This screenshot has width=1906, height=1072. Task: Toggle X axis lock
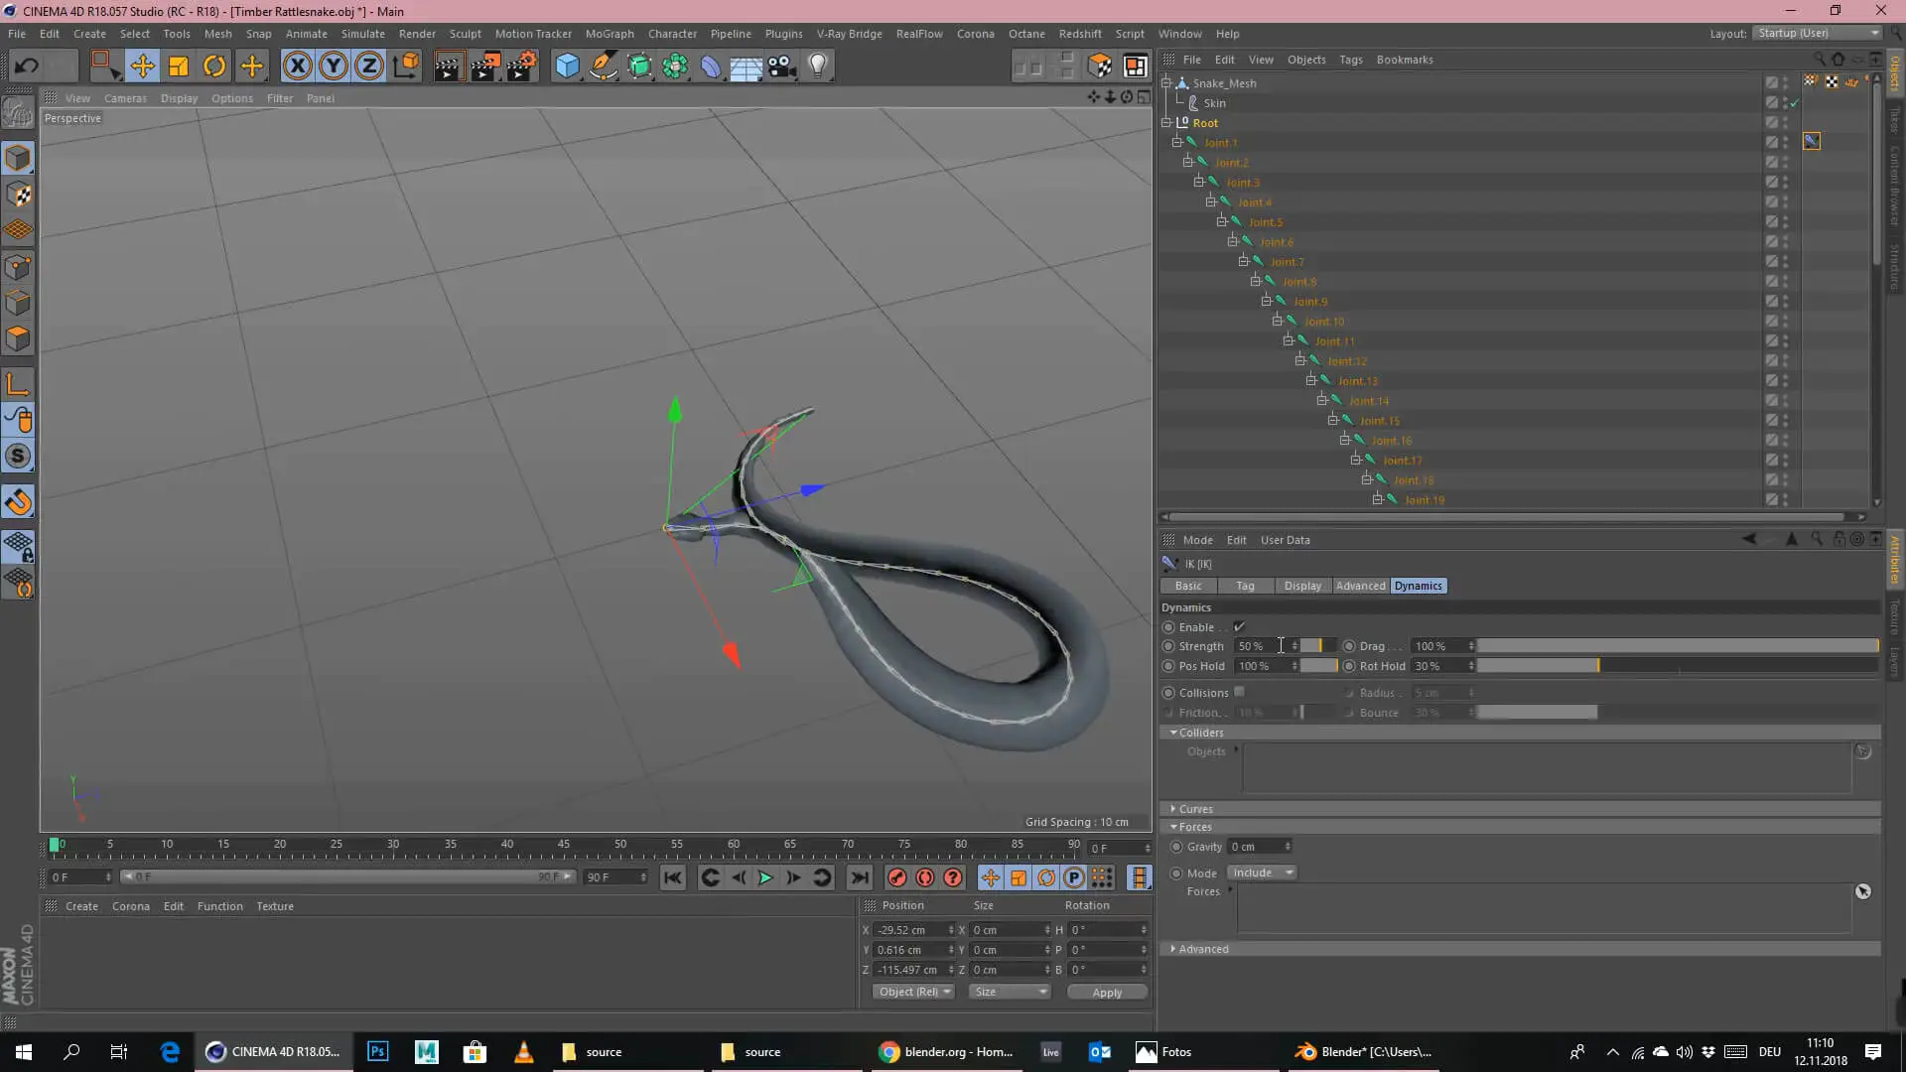click(x=297, y=67)
